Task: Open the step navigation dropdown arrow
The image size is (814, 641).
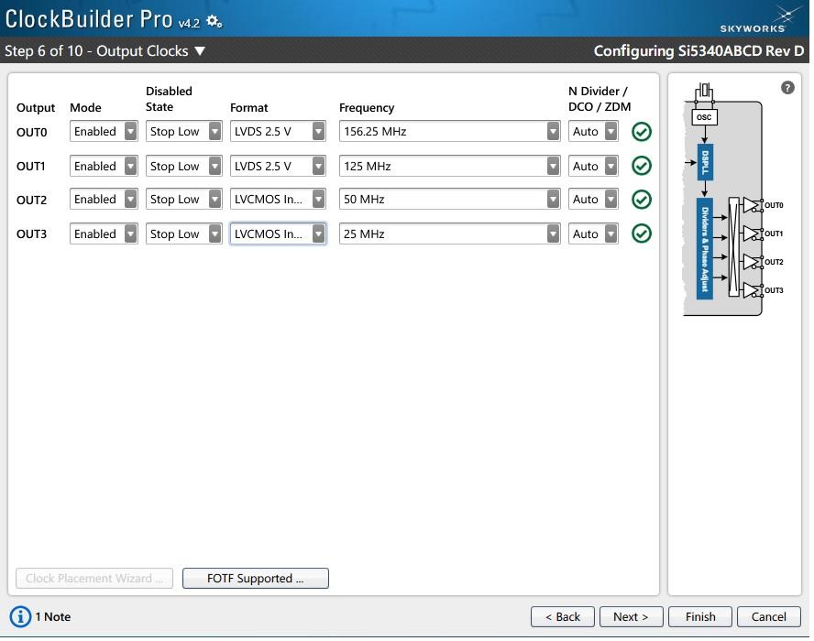Action: point(200,51)
